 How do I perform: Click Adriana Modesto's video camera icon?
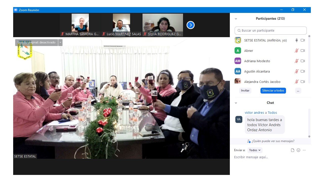[x=302, y=61]
